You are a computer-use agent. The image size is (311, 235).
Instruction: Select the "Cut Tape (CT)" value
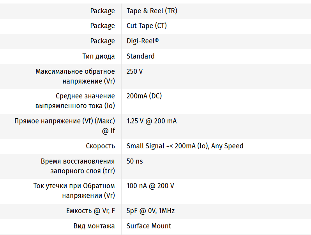click(147, 26)
